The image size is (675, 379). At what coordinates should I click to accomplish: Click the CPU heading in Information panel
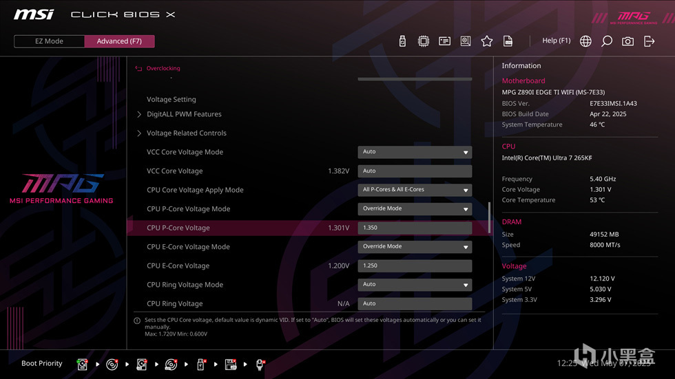pyautogui.click(x=508, y=147)
